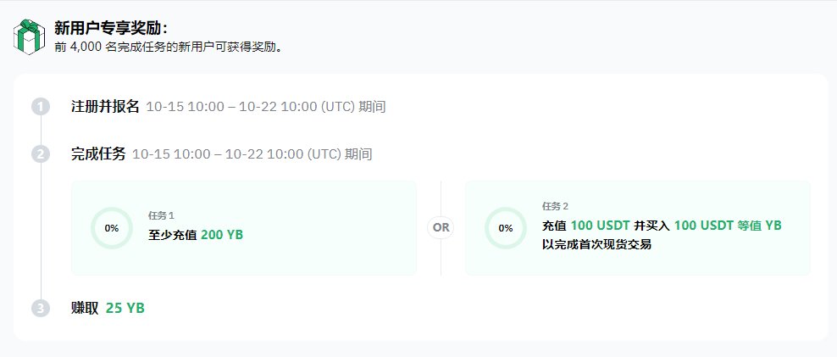Click the 任务 2 0% progress ring
This screenshot has height=357, width=837.
[505, 228]
